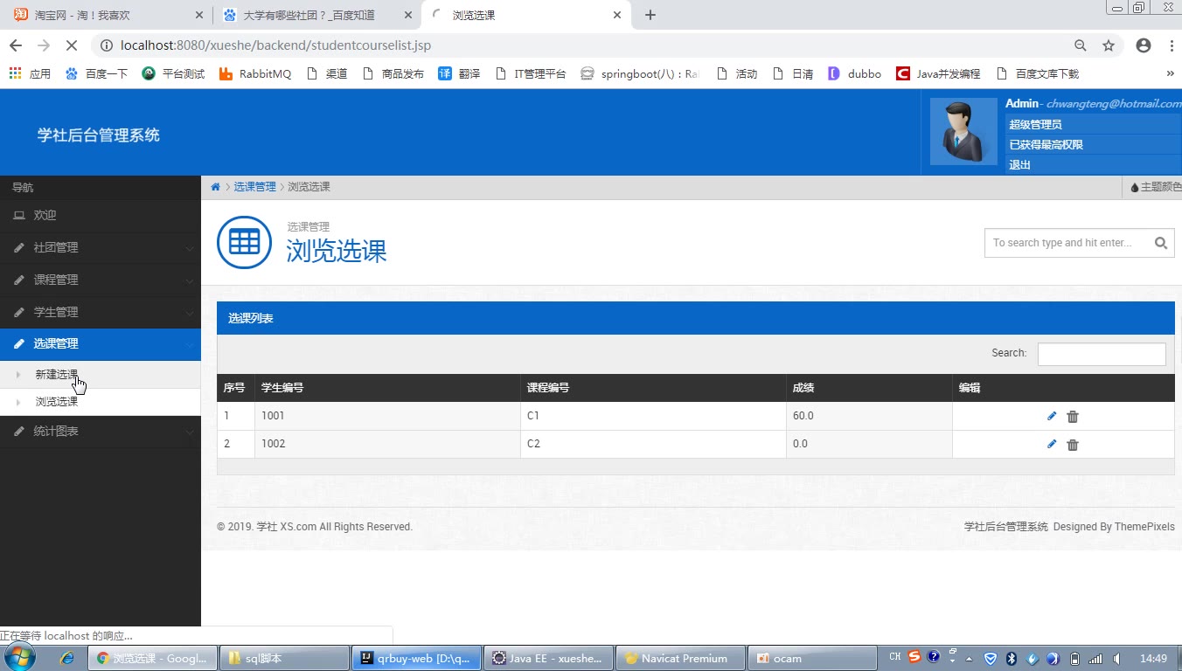This screenshot has width=1182, height=671.
Task: Click browser back arrow
Action: [16, 45]
